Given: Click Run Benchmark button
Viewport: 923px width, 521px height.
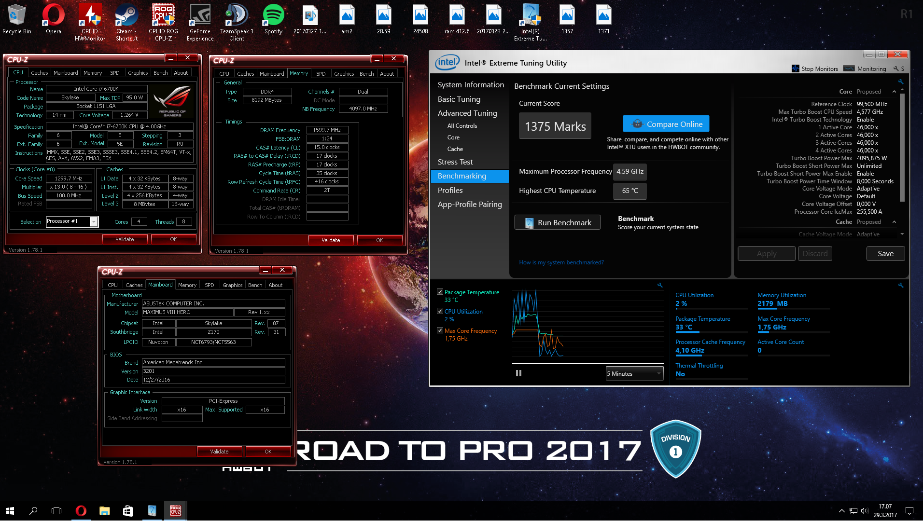Looking at the screenshot, I should click(x=558, y=222).
